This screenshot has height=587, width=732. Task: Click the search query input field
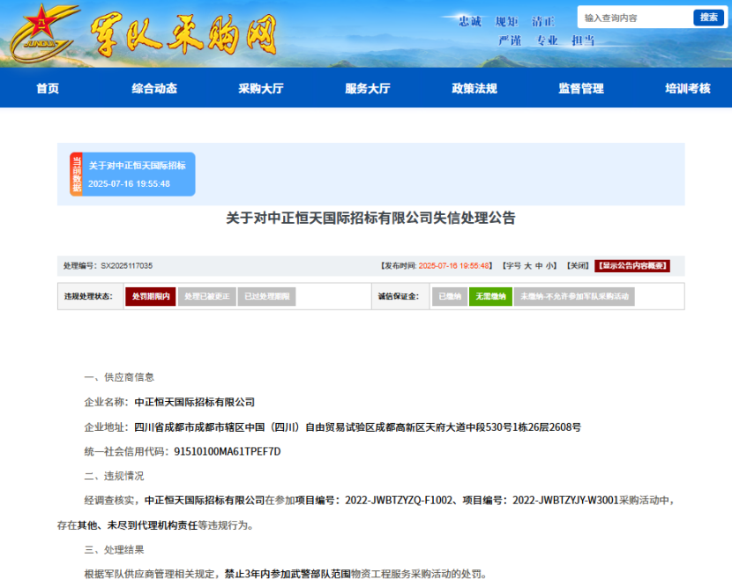click(x=635, y=18)
